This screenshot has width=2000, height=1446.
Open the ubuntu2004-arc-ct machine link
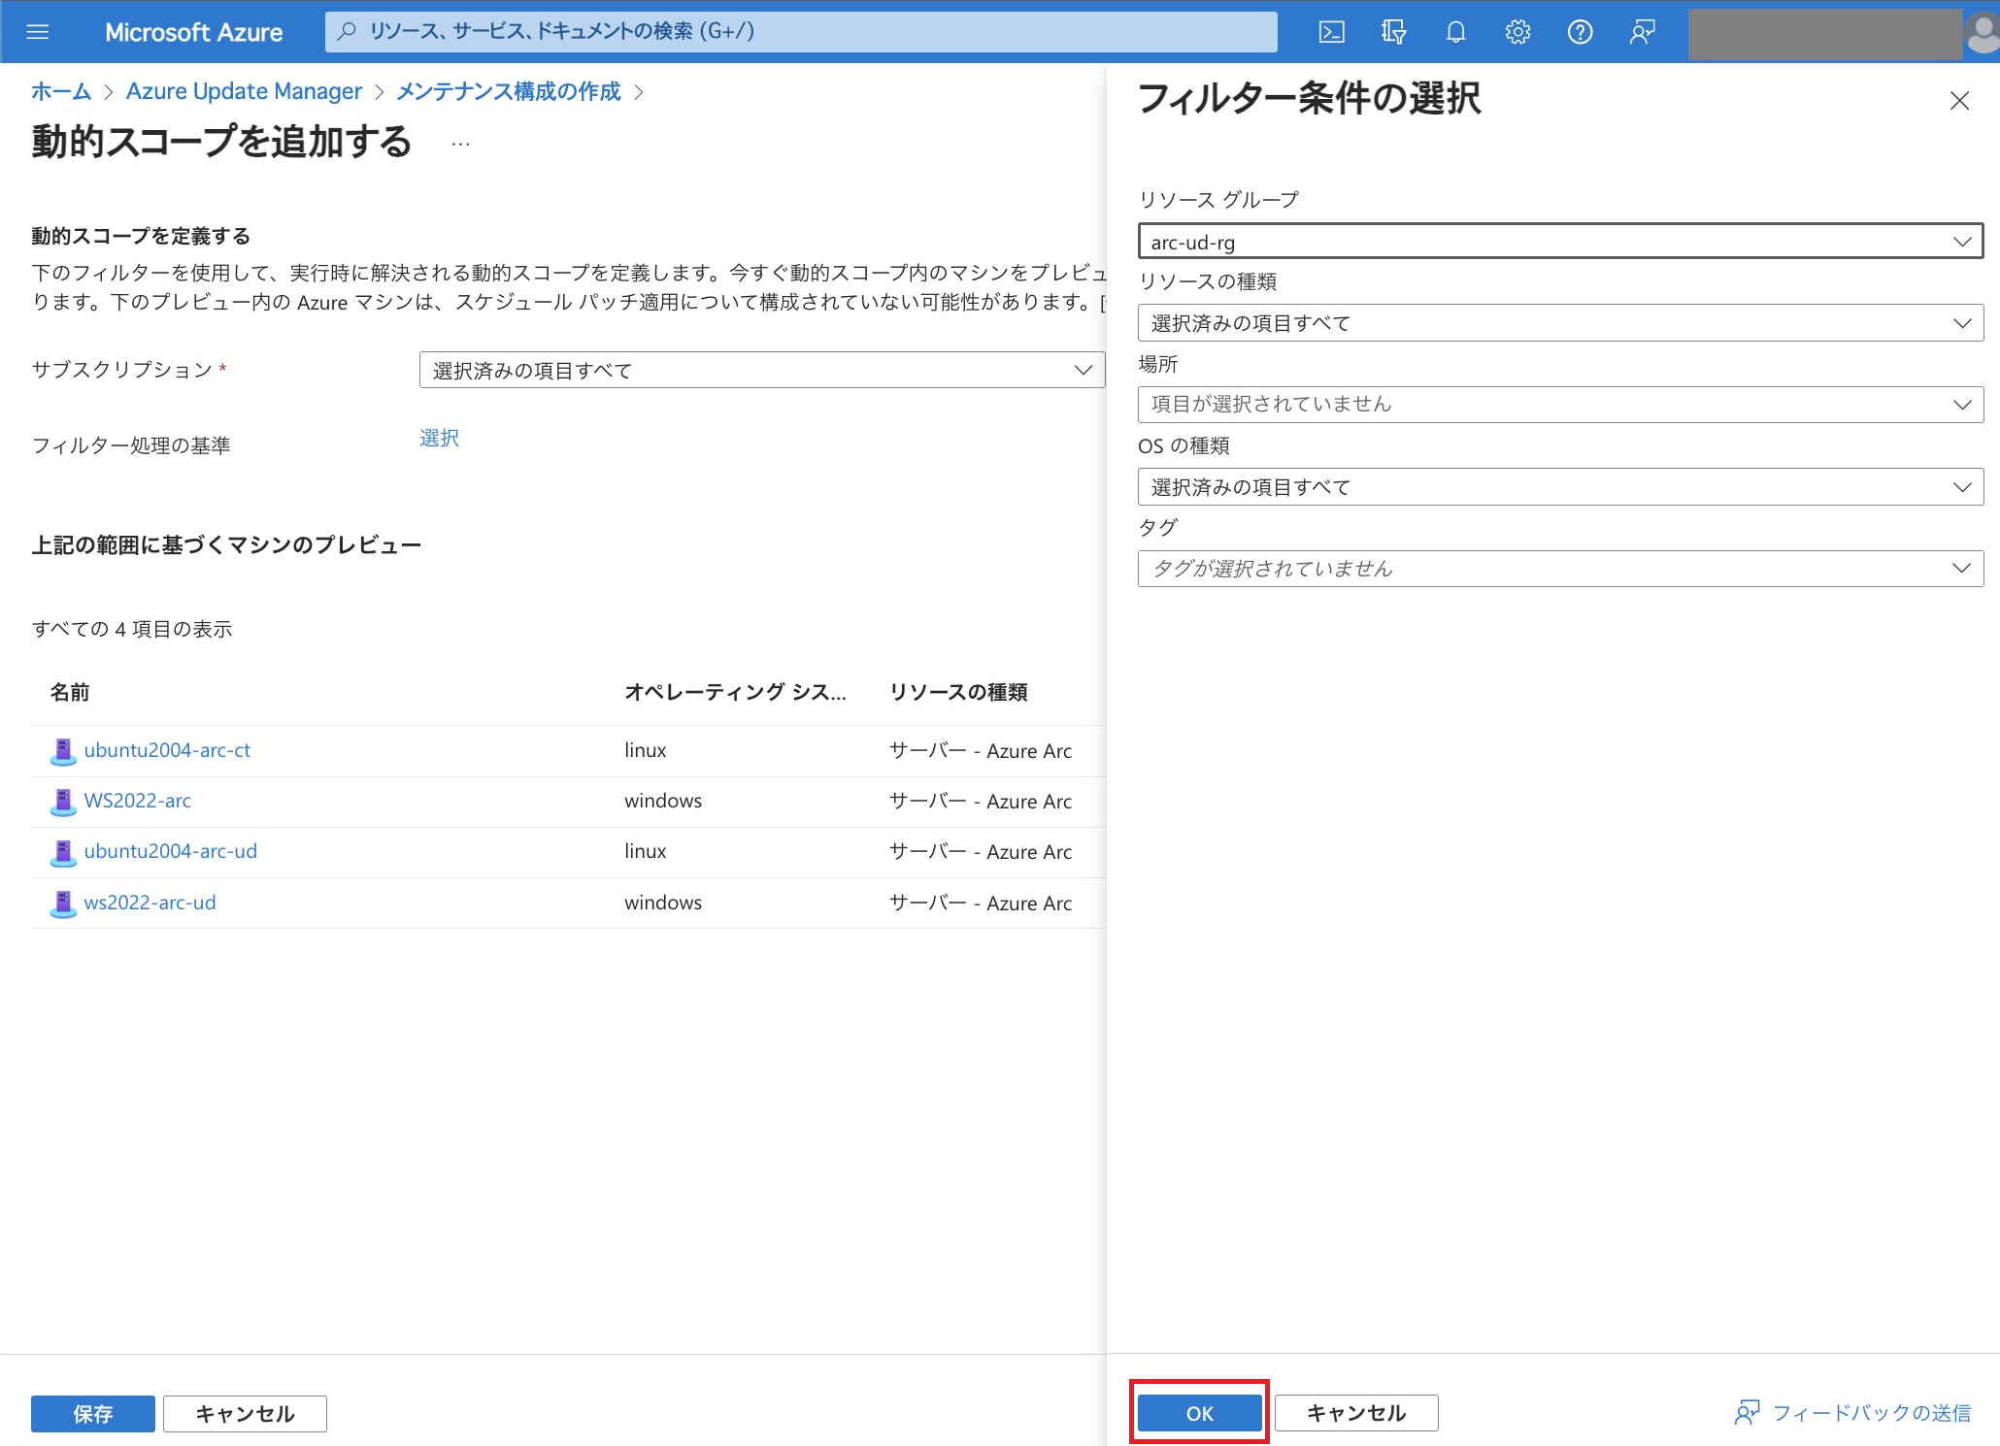point(167,750)
